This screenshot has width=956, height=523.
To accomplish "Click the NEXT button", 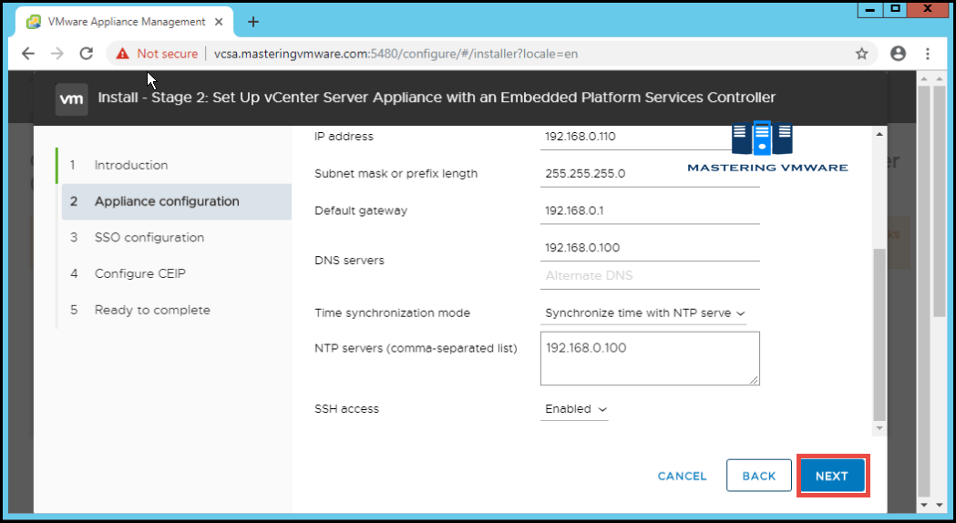I will 832,476.
